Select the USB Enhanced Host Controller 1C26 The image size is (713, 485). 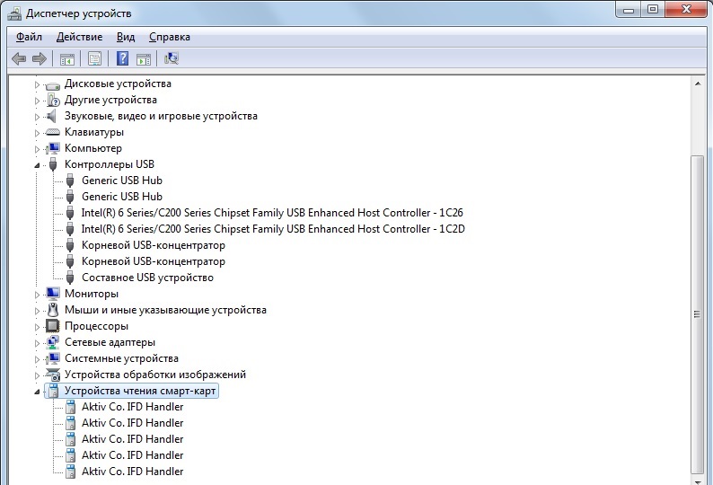272,213
